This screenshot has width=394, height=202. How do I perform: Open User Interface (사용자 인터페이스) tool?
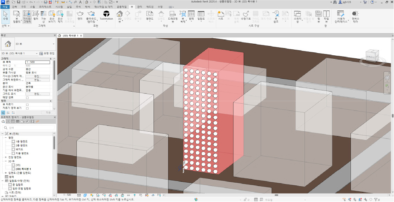[340, 17]
